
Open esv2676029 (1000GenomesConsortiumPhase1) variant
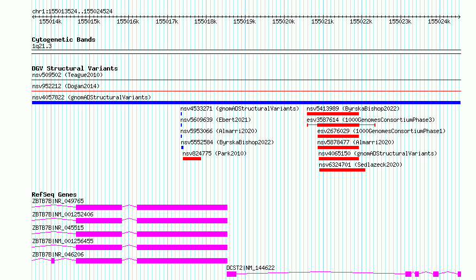click(381, 131)
